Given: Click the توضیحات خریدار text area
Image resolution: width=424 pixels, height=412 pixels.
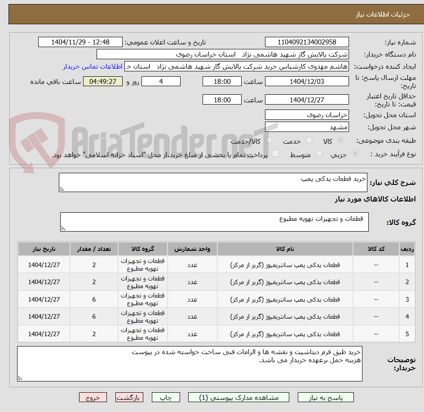Looking at the screenshot, I should pyautogui.click(x=190, y=364).
